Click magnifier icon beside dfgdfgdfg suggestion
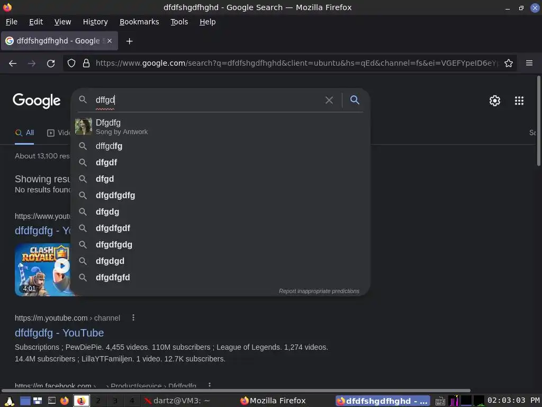Viewport: 542px width, 407px height. (x=83, y=195)
